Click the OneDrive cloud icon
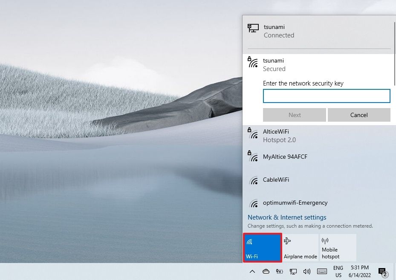This screenshot has width=396, height=280. [x=266, y=271]
